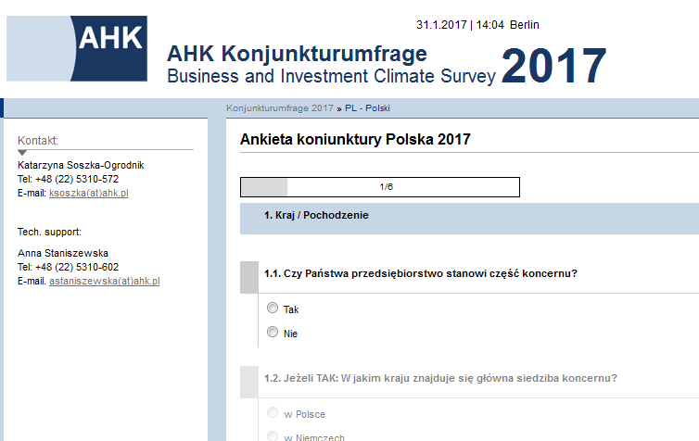Screen dimensions: 699x441
Task: Collapse the Kontakt section triangle
Action: pyautogui.click(x=23, y=152)
